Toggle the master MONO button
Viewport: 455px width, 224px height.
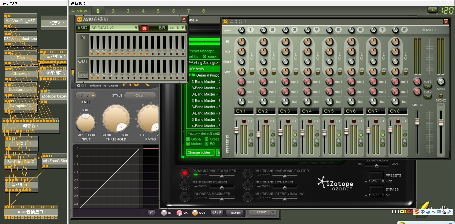441,96
